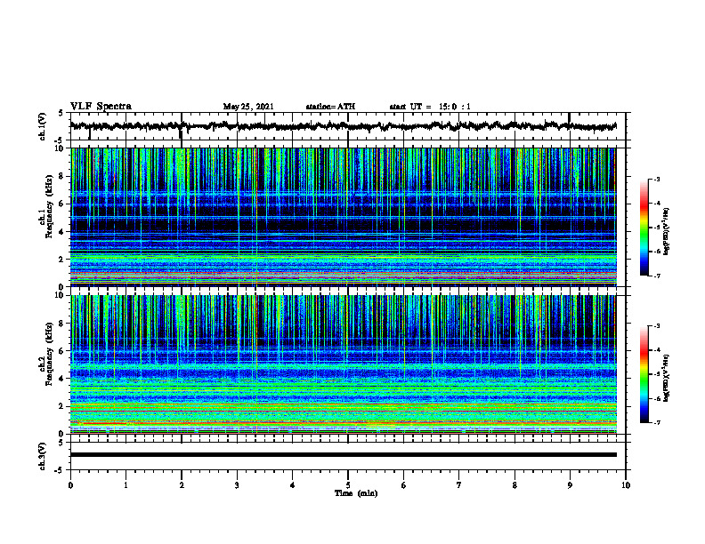This screenshot has width=705, height=544.
Task: Click the ch.1 spectrogram color scale bar
Action: [644, 228]
